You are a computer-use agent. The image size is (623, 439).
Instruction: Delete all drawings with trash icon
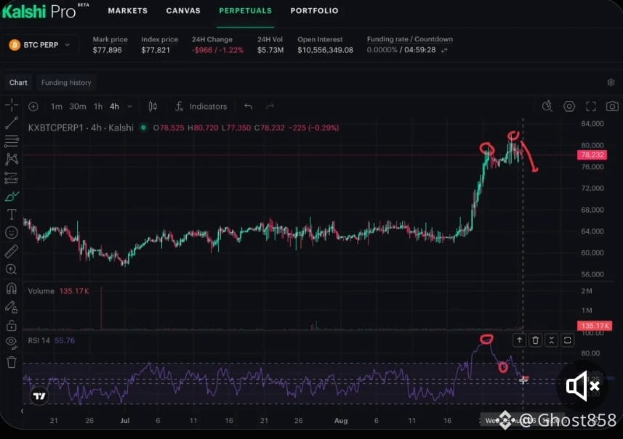(12, 362)
